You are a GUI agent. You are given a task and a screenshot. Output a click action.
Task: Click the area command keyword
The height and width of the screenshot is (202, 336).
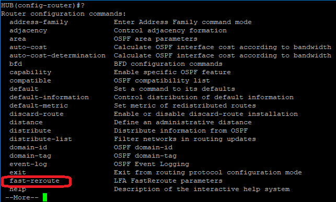pyautogui.click(x=18, y=39)
